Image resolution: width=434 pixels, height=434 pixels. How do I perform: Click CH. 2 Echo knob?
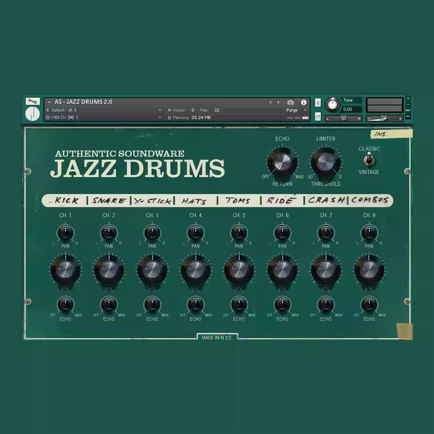pyautogui.click(x=109, y=305)
